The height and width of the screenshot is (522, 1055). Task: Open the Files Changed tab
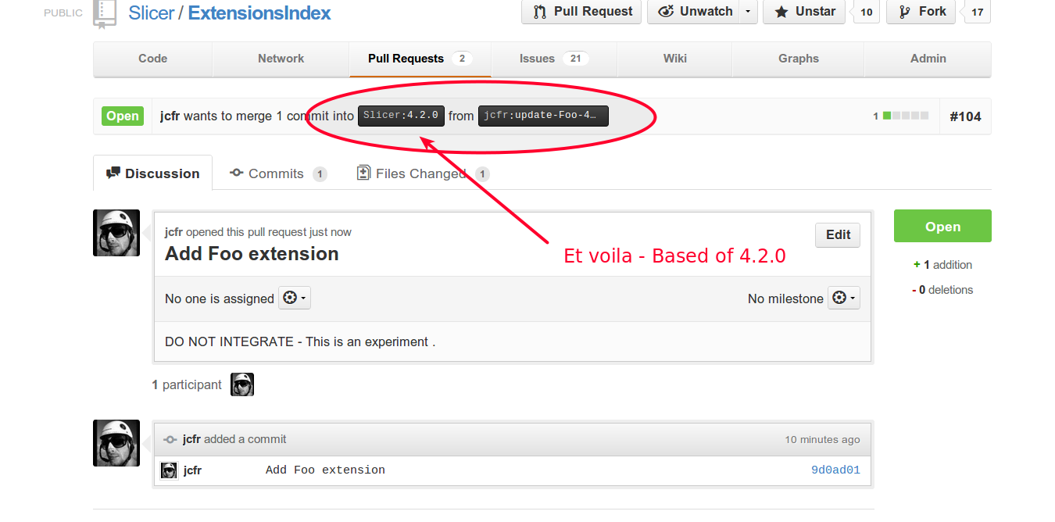tap(420, 173)
